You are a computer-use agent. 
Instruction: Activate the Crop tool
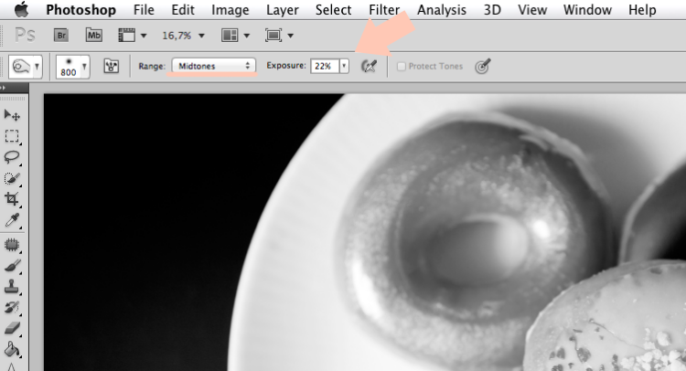coord(12,199)
